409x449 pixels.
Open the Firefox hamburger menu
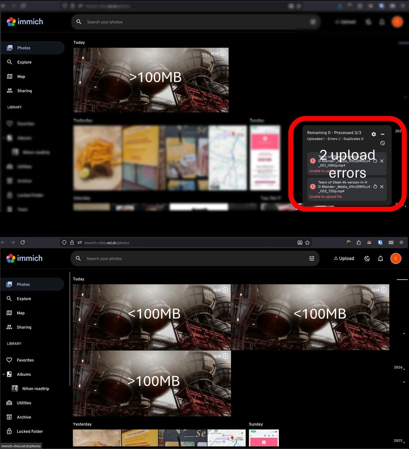coord(401,243)
